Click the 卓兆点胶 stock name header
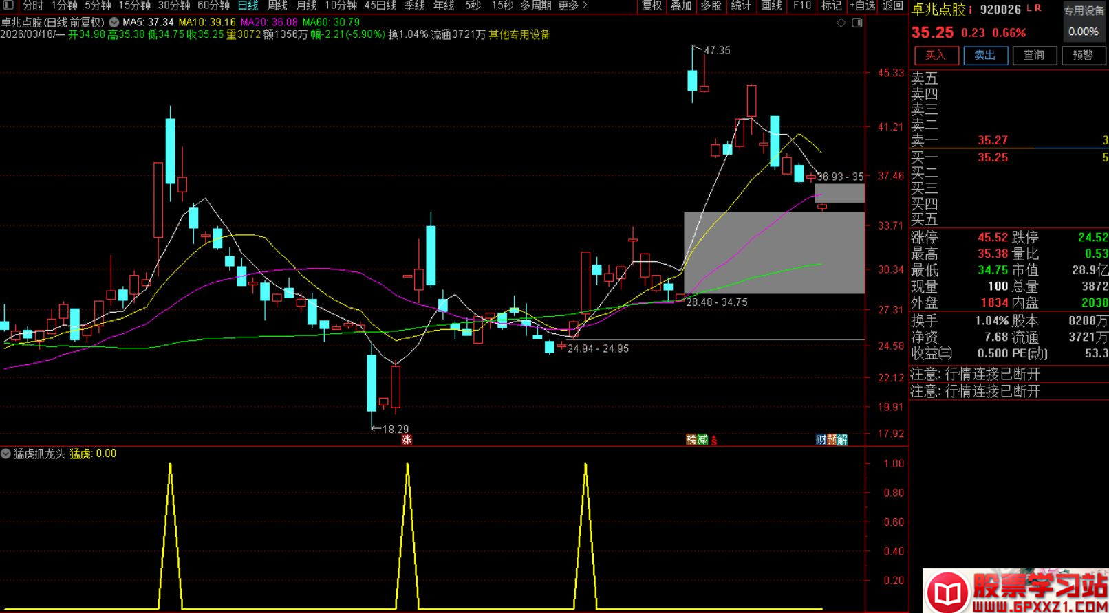1109x613 pixels. (938, 10)
